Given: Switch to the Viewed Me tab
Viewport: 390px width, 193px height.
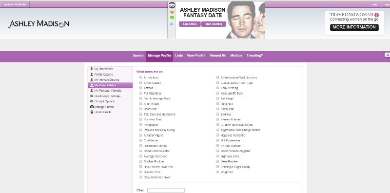Looking at the screenshot, I should click(x=218, y=56).
